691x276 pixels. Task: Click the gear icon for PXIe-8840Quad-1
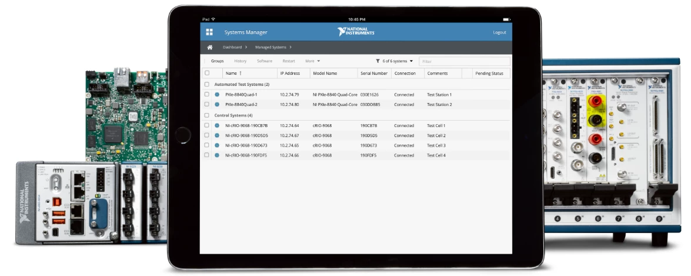[217, 94]
